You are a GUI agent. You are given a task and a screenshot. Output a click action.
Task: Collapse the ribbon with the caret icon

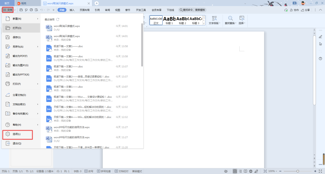pyautogui.click(x=320, y=10)
